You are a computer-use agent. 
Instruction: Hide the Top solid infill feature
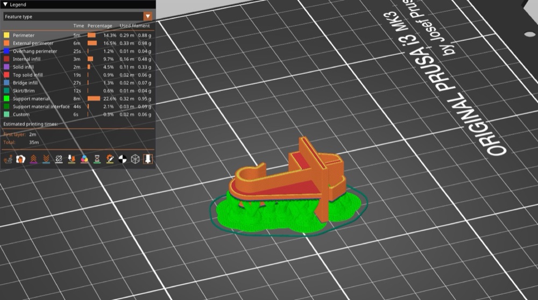[28, 75]
